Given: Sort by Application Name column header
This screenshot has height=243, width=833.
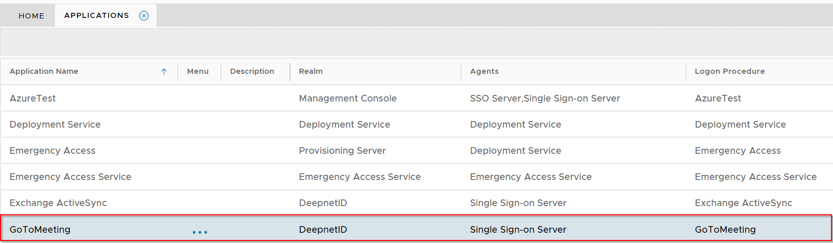Looking at the screenshot, I should click(44, 71).
